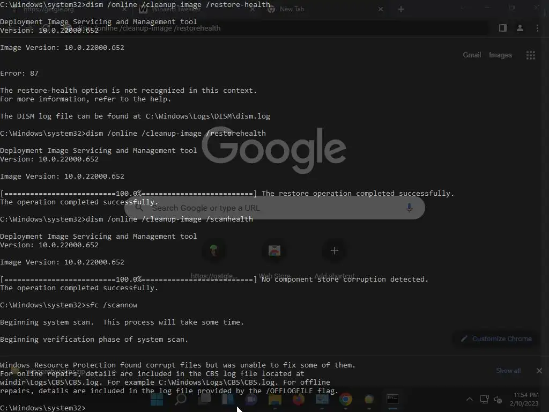Select the Command Prompt taskbar icon
Image resolution: width=549 pixels, height=412 pixels.
(392, 399)
